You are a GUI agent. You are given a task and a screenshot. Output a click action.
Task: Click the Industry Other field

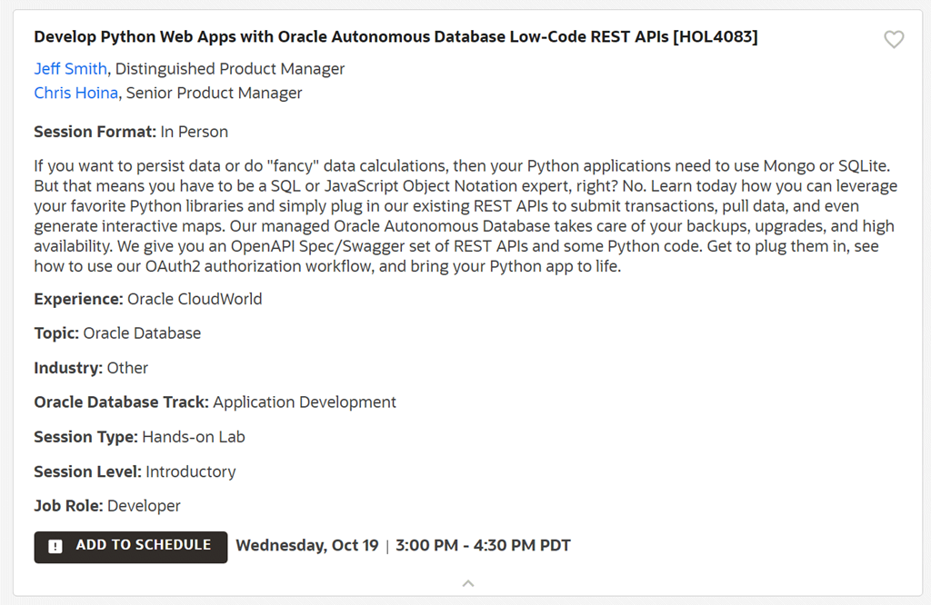pos(127,368)
